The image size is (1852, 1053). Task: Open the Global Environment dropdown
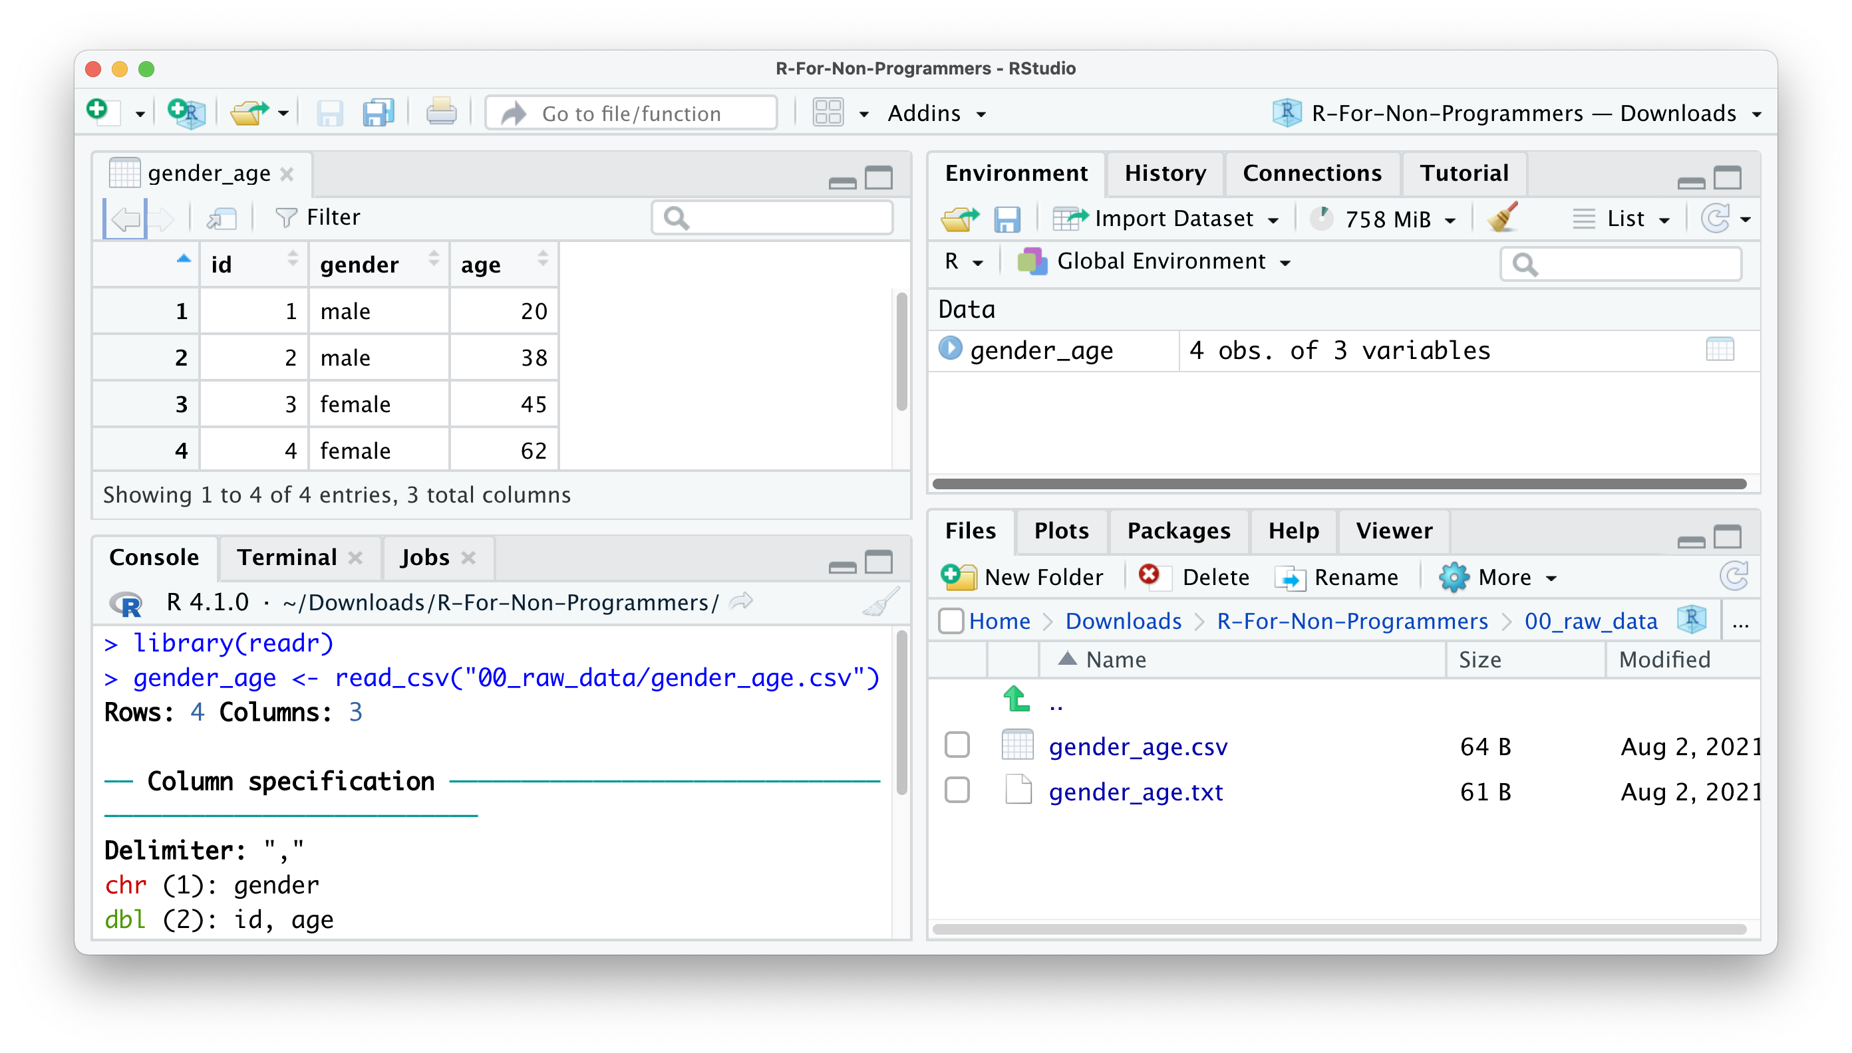1161,261
